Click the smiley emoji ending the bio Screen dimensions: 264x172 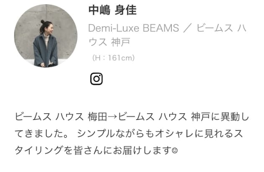[175, 150]
